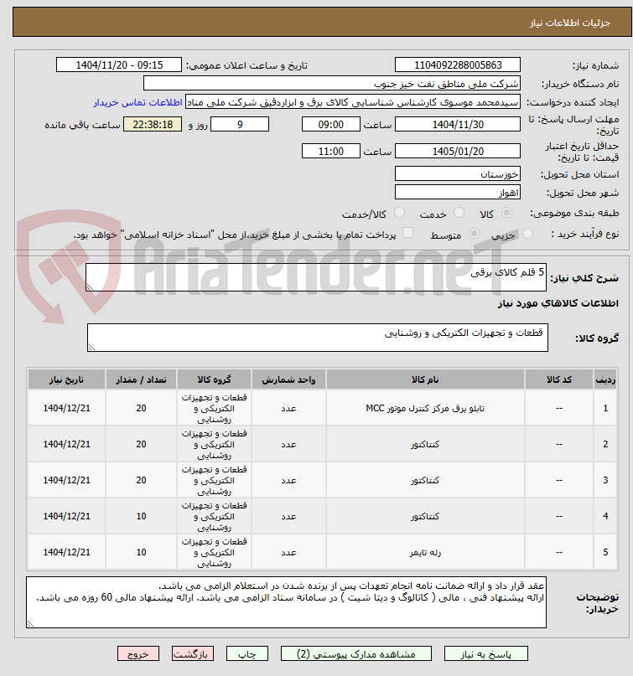Screen dimensions: 633x676
Task: Click the ردیف column header
Action: click(605, 379)
